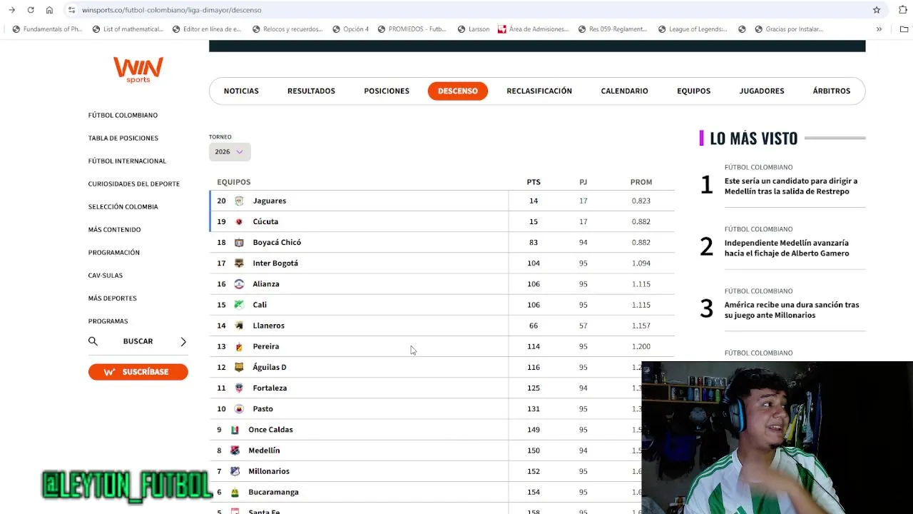Click Medellín team crest icon
913x514 pixels.
[x=235, y=450]
